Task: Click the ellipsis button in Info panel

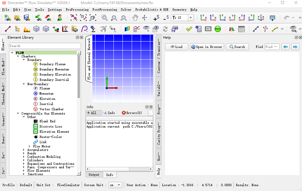Action: (x=150, y=113)
